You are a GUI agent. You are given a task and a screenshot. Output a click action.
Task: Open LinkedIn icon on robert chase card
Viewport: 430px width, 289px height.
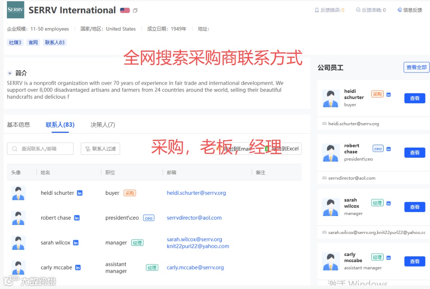[x=388, y=149]
